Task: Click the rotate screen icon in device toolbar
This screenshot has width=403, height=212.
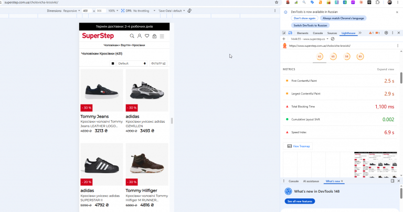Action: tap(189, 10)
